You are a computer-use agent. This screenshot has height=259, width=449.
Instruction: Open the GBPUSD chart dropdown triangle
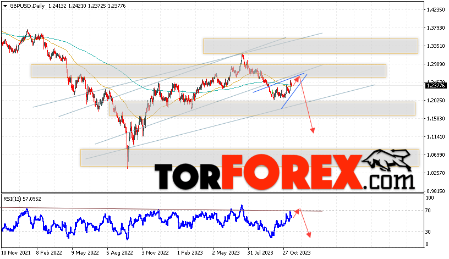tap(5, 6)
